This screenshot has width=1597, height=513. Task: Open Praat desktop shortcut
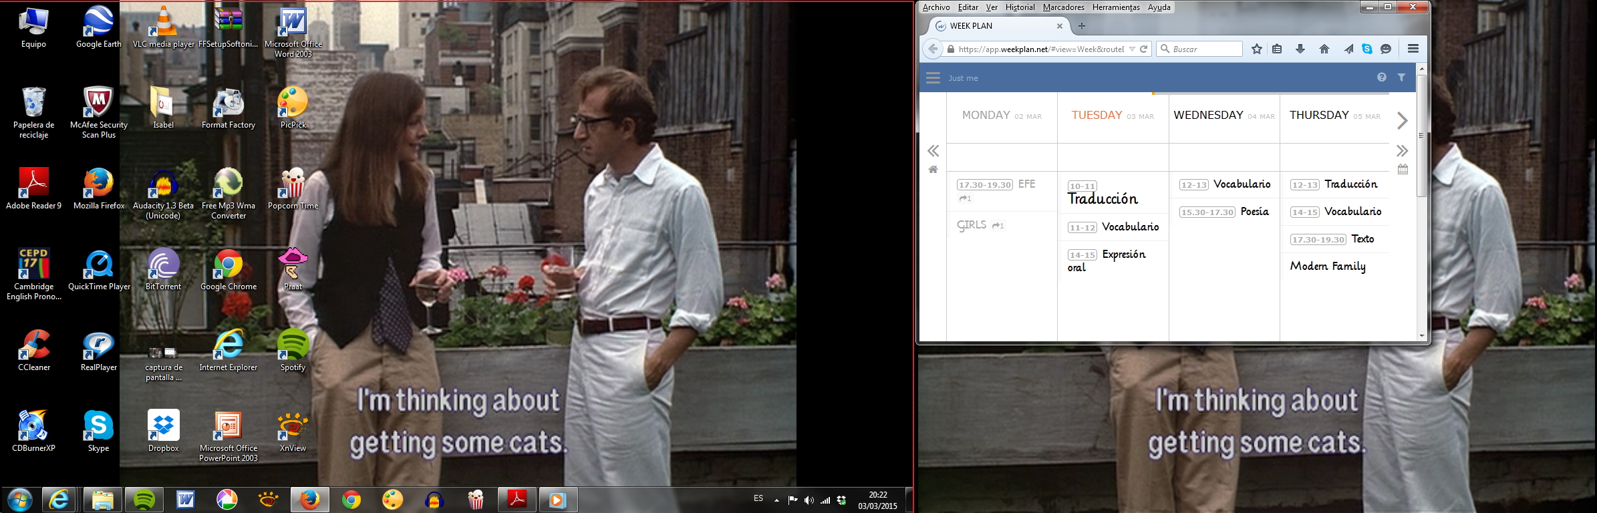click(293, 270)
